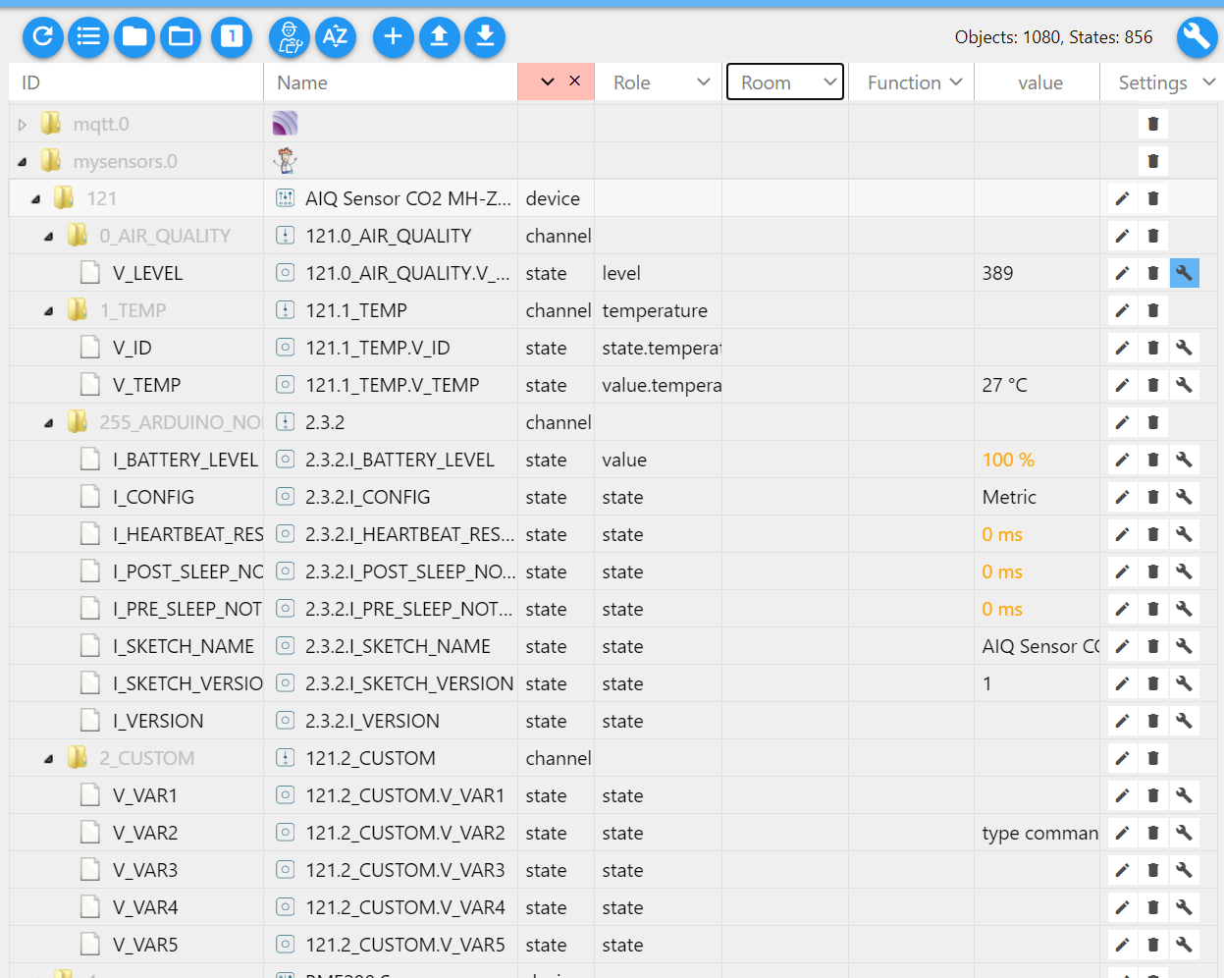Click the outlined folder expand-all icon
Screen dimensions: 1224x978
point(181,37)
